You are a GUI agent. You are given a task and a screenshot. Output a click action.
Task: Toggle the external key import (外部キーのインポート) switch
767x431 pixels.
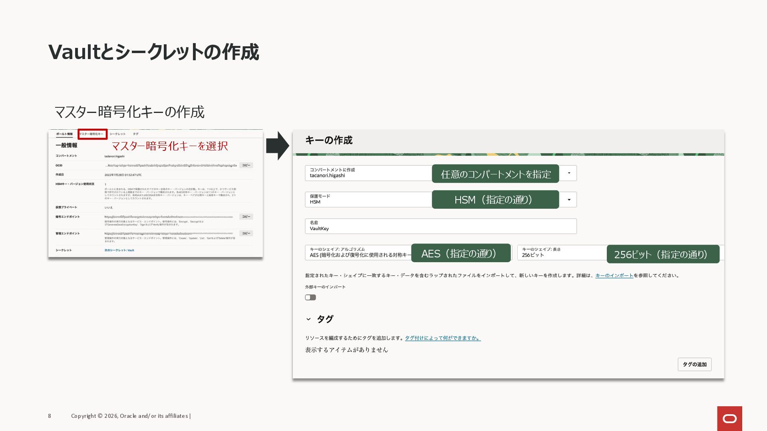310,297
